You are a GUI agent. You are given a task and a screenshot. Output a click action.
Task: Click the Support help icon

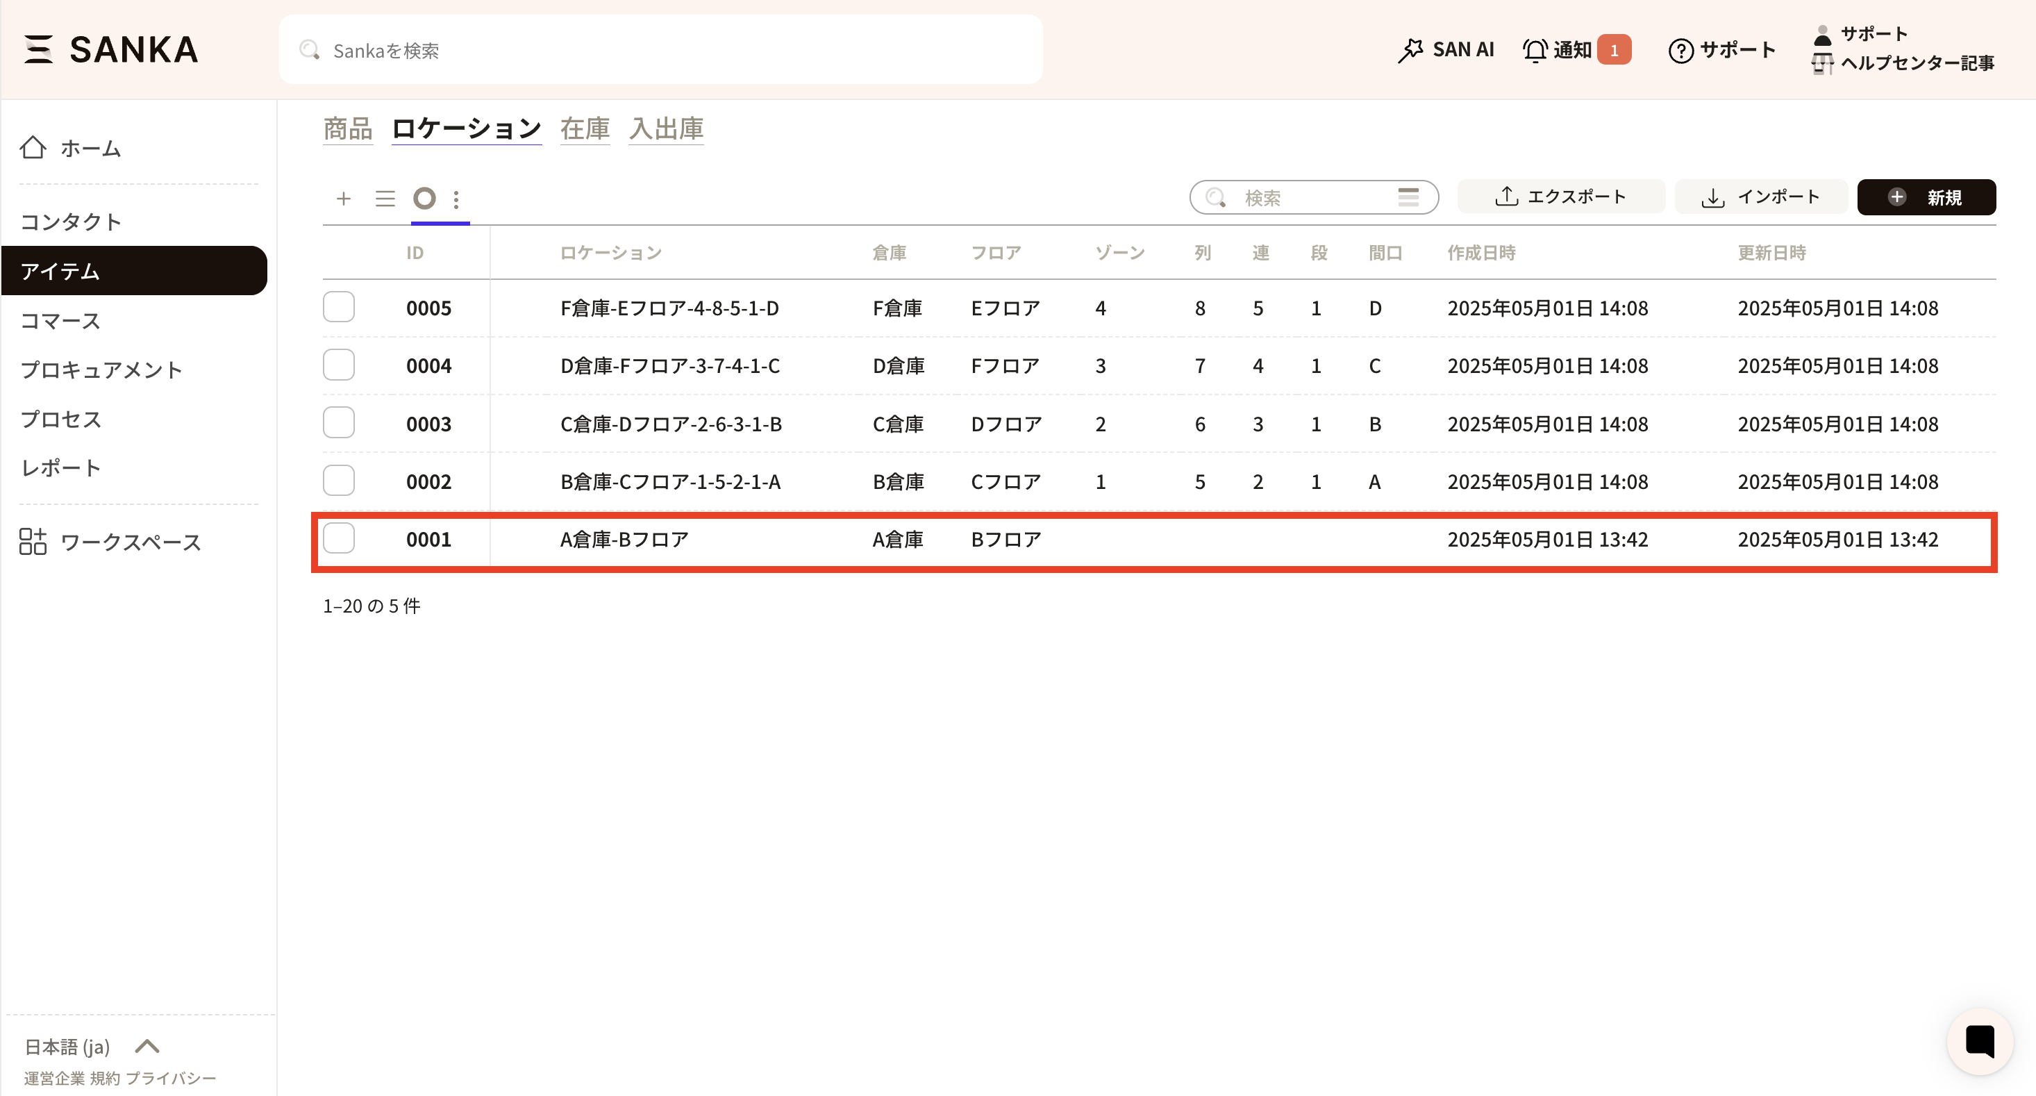pos(1680,50)
